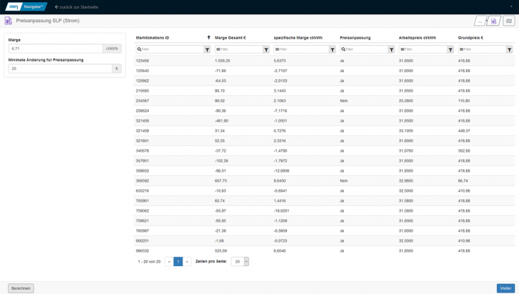This screenshot has width=519, height=294.
Task: Click the spezifische Marge filter text box
Action: click(301, 49)
